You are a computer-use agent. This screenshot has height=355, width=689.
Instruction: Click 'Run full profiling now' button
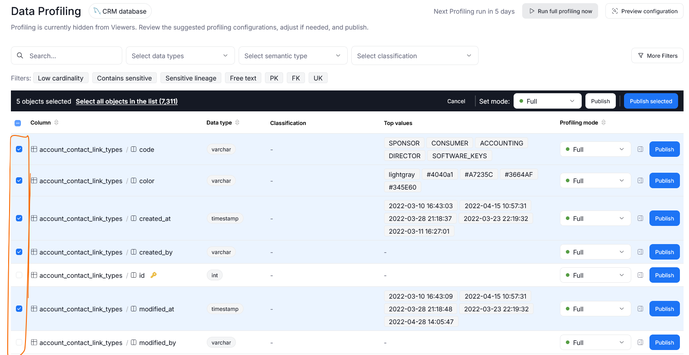560,11
